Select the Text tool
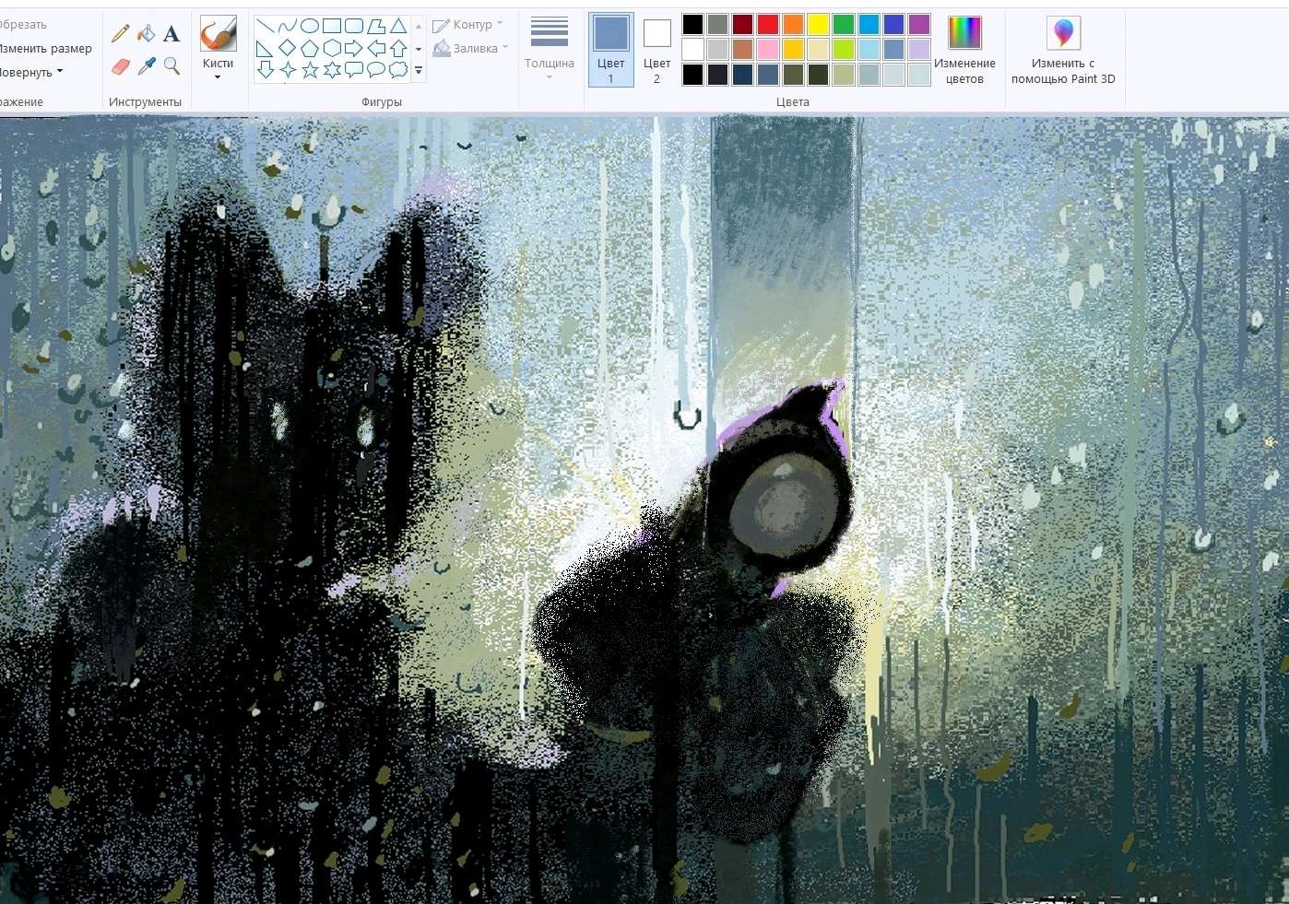Image resolution: width=1289 pixels, height=904 pixels. [x=171, y=34]
